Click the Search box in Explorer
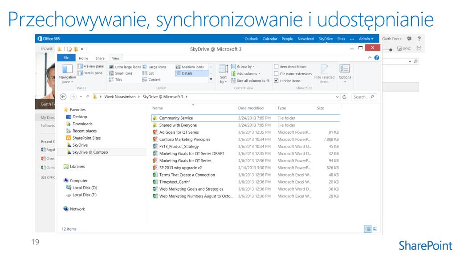 coord(363,97)
